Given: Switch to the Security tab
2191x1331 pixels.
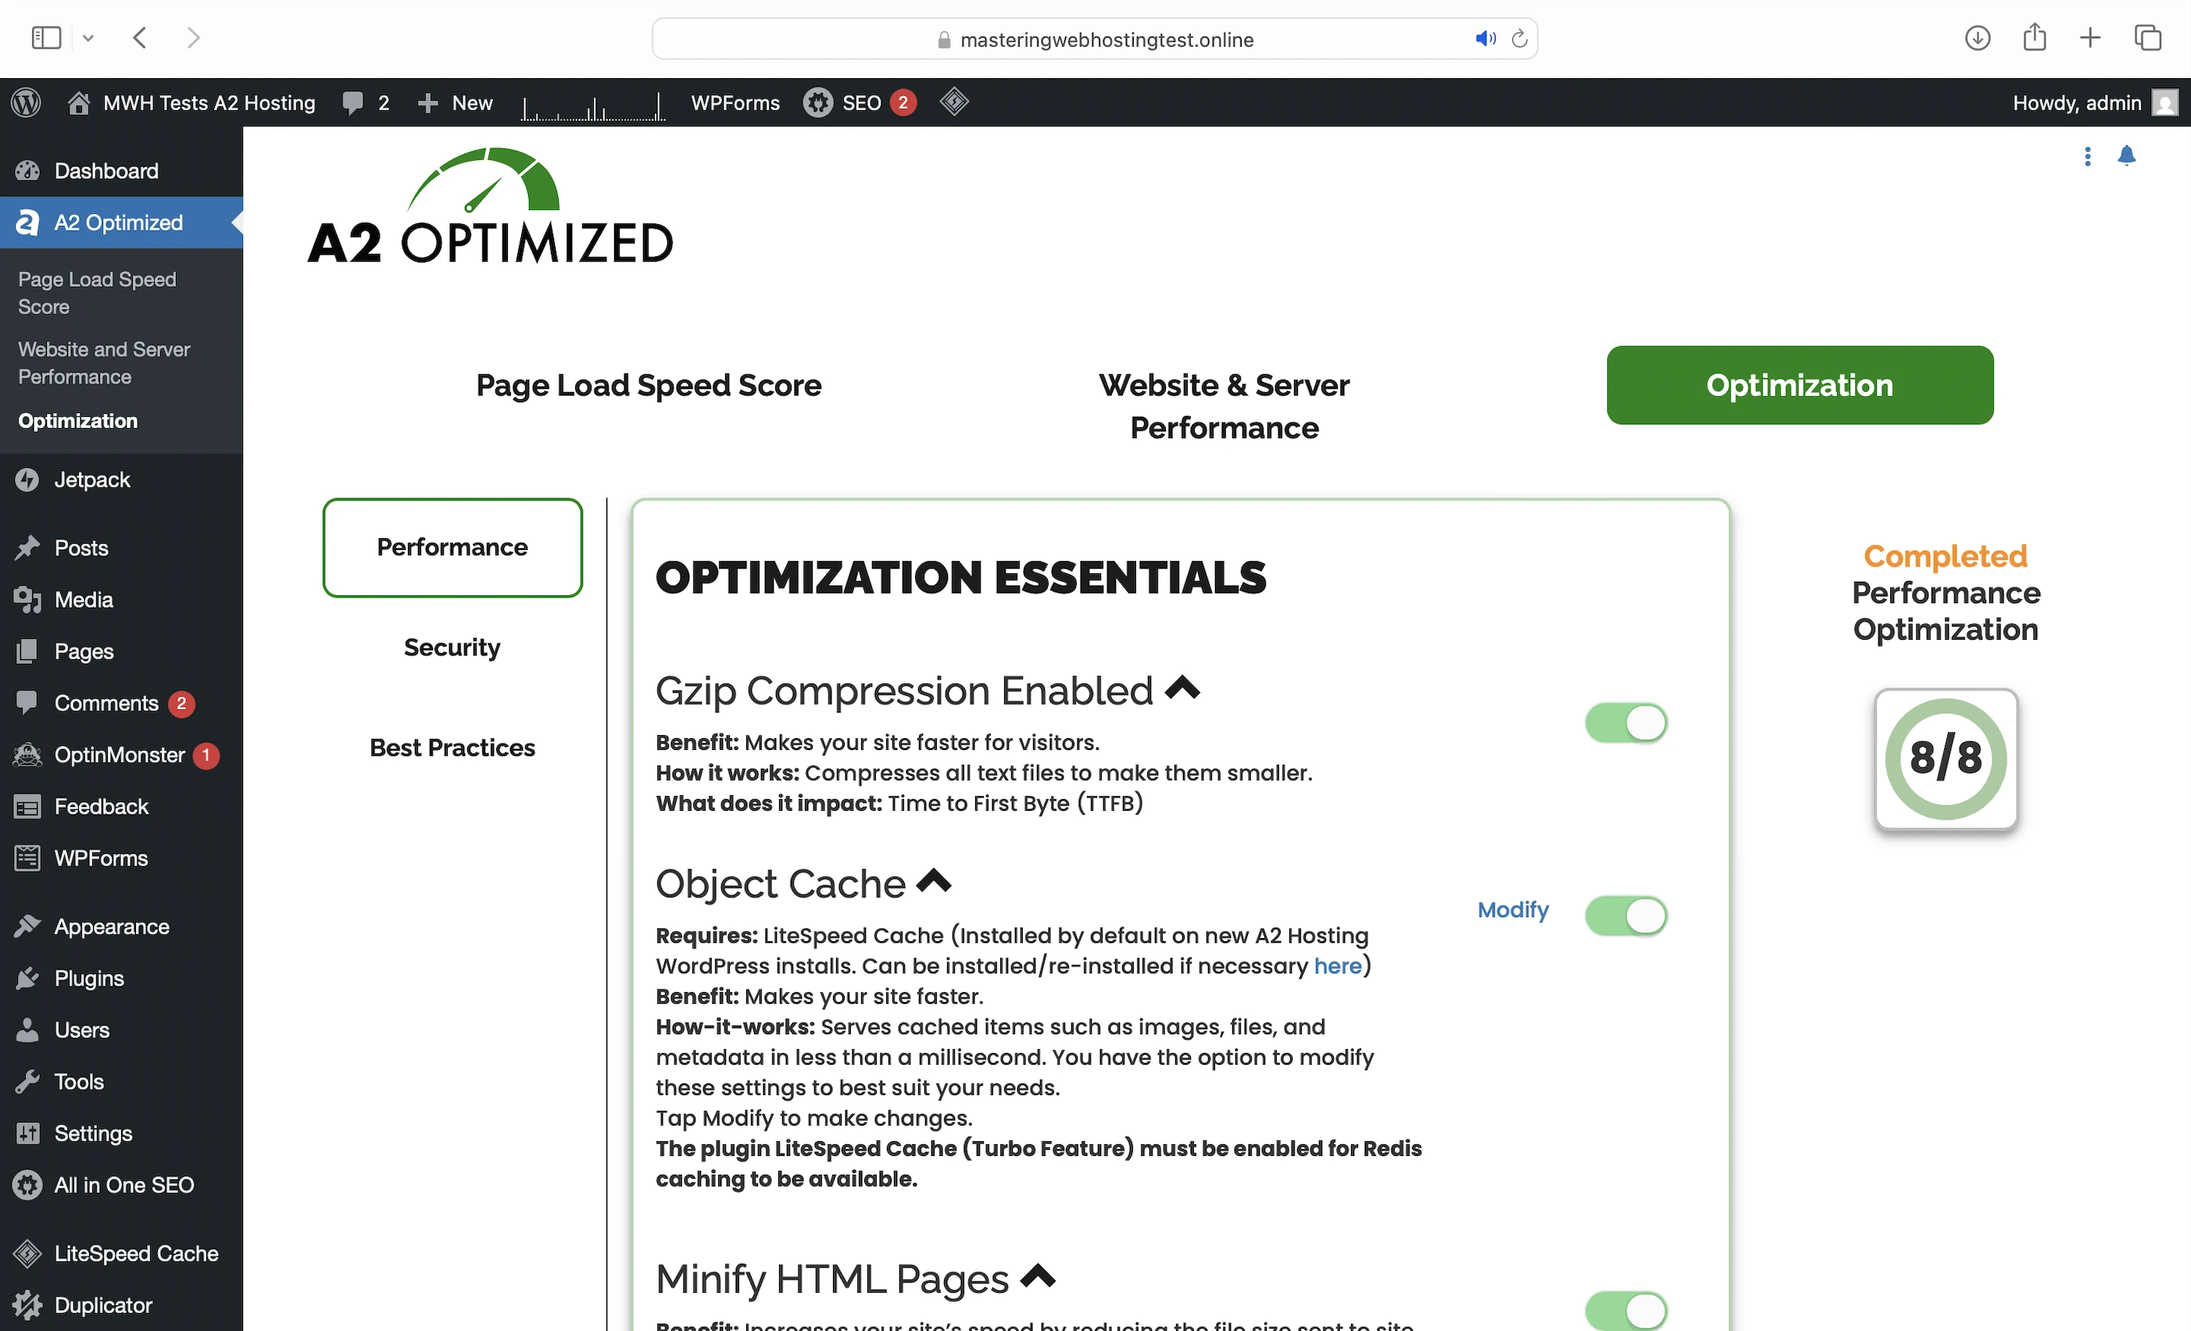Looking at the screenshot, I should (x=452, y=648).
